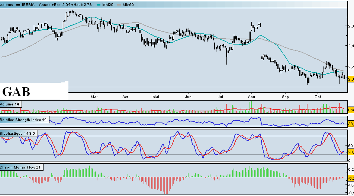Click the highlighted stochastic value 28 tag
This screenshot has width=354, height=196.
tap(351, 152)
